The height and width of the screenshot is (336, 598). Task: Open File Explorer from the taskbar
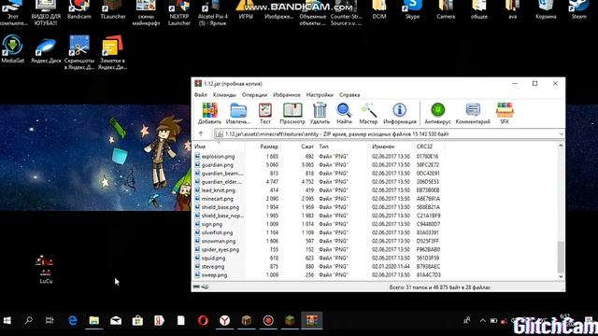94,320
